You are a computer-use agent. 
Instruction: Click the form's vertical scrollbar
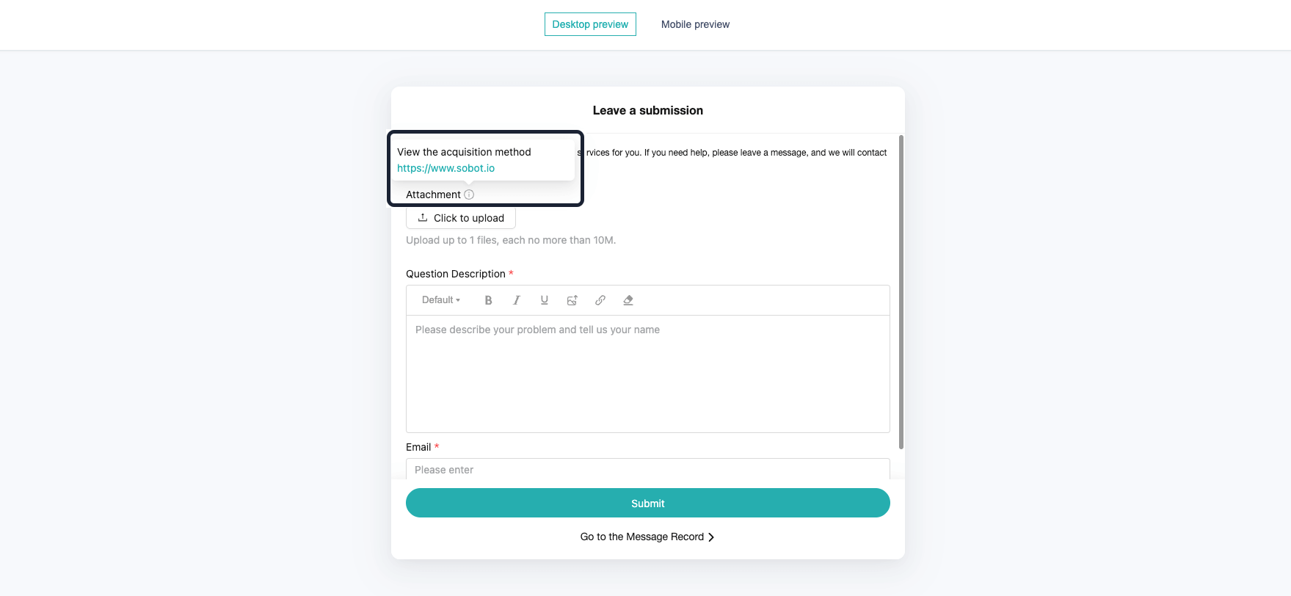[901, 292]
